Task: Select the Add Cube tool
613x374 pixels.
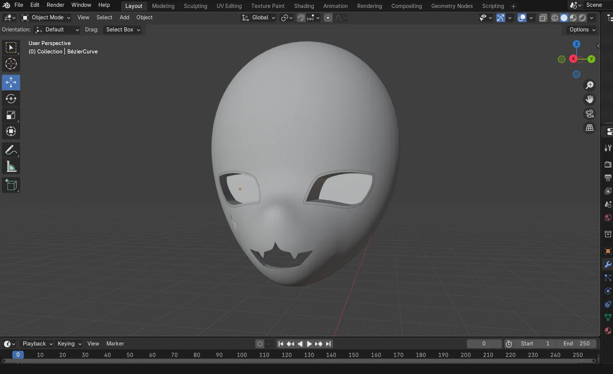Action: (11, 185)
